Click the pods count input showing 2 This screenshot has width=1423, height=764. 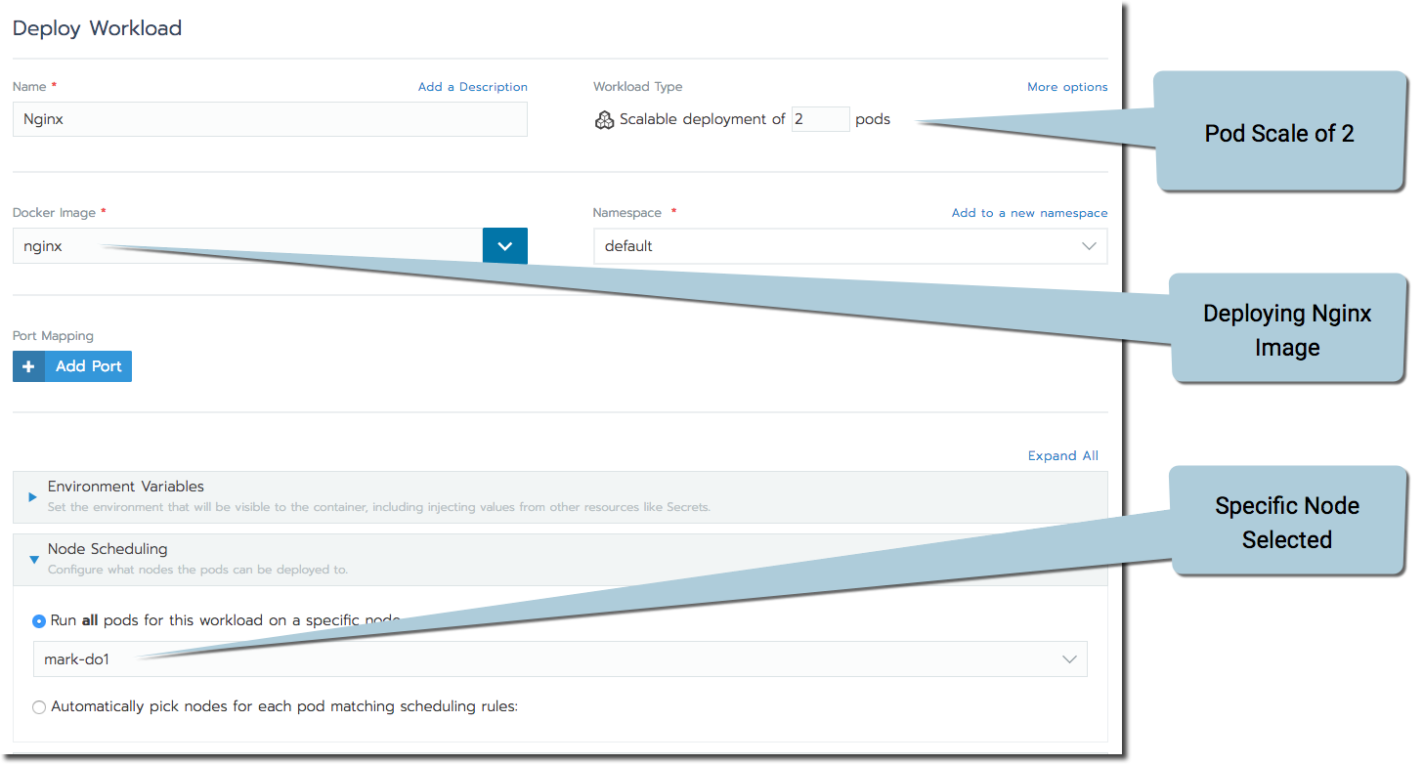tap(820, 118)
